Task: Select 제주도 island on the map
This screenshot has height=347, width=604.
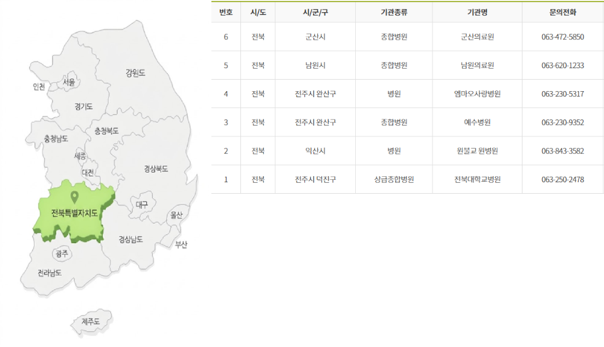Action: [91, 322]
